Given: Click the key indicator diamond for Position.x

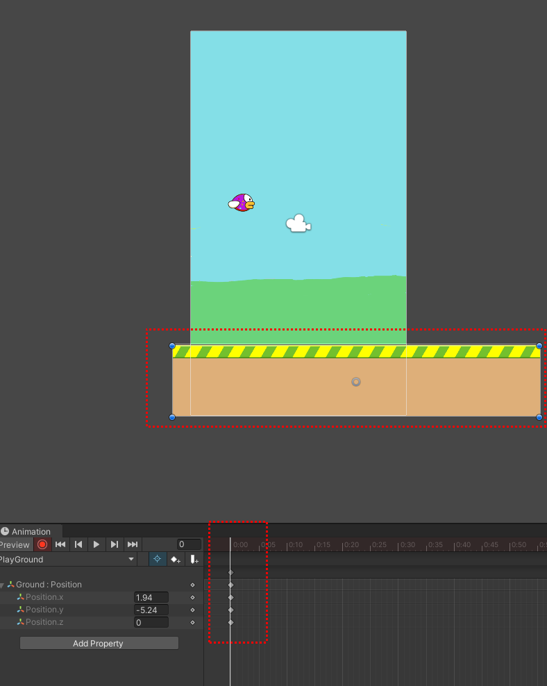Looking at the screenshot, I should click(x=192, y=597).
